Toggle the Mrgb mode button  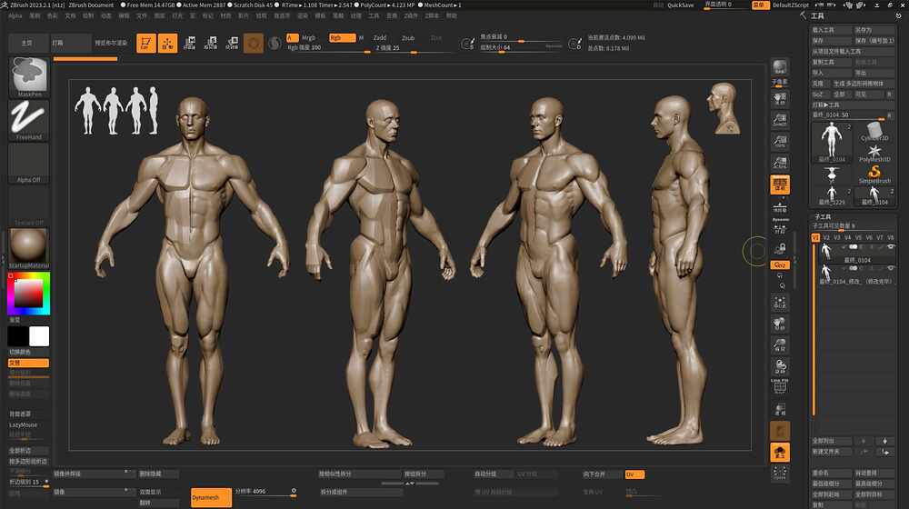(308, 37)
